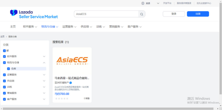Click the AsiaECS card description text
222x110 pixels.
point(72,88)
